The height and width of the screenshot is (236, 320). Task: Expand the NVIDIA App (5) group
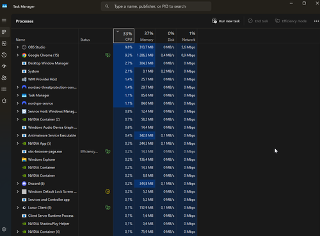18,144
